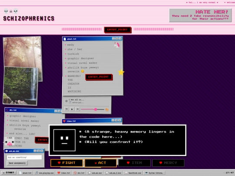Click 'WARNING!' text in about.txt
The image size is (235, 176).
pos(74,76)
